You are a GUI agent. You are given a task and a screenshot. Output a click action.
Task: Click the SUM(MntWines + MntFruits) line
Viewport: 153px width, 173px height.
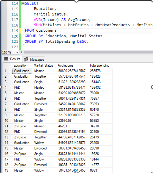click(x=94, y=25)
